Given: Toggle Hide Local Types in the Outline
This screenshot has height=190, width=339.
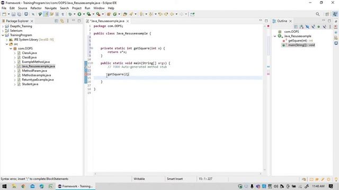Looking at the screenshot, I should point(324,27).
